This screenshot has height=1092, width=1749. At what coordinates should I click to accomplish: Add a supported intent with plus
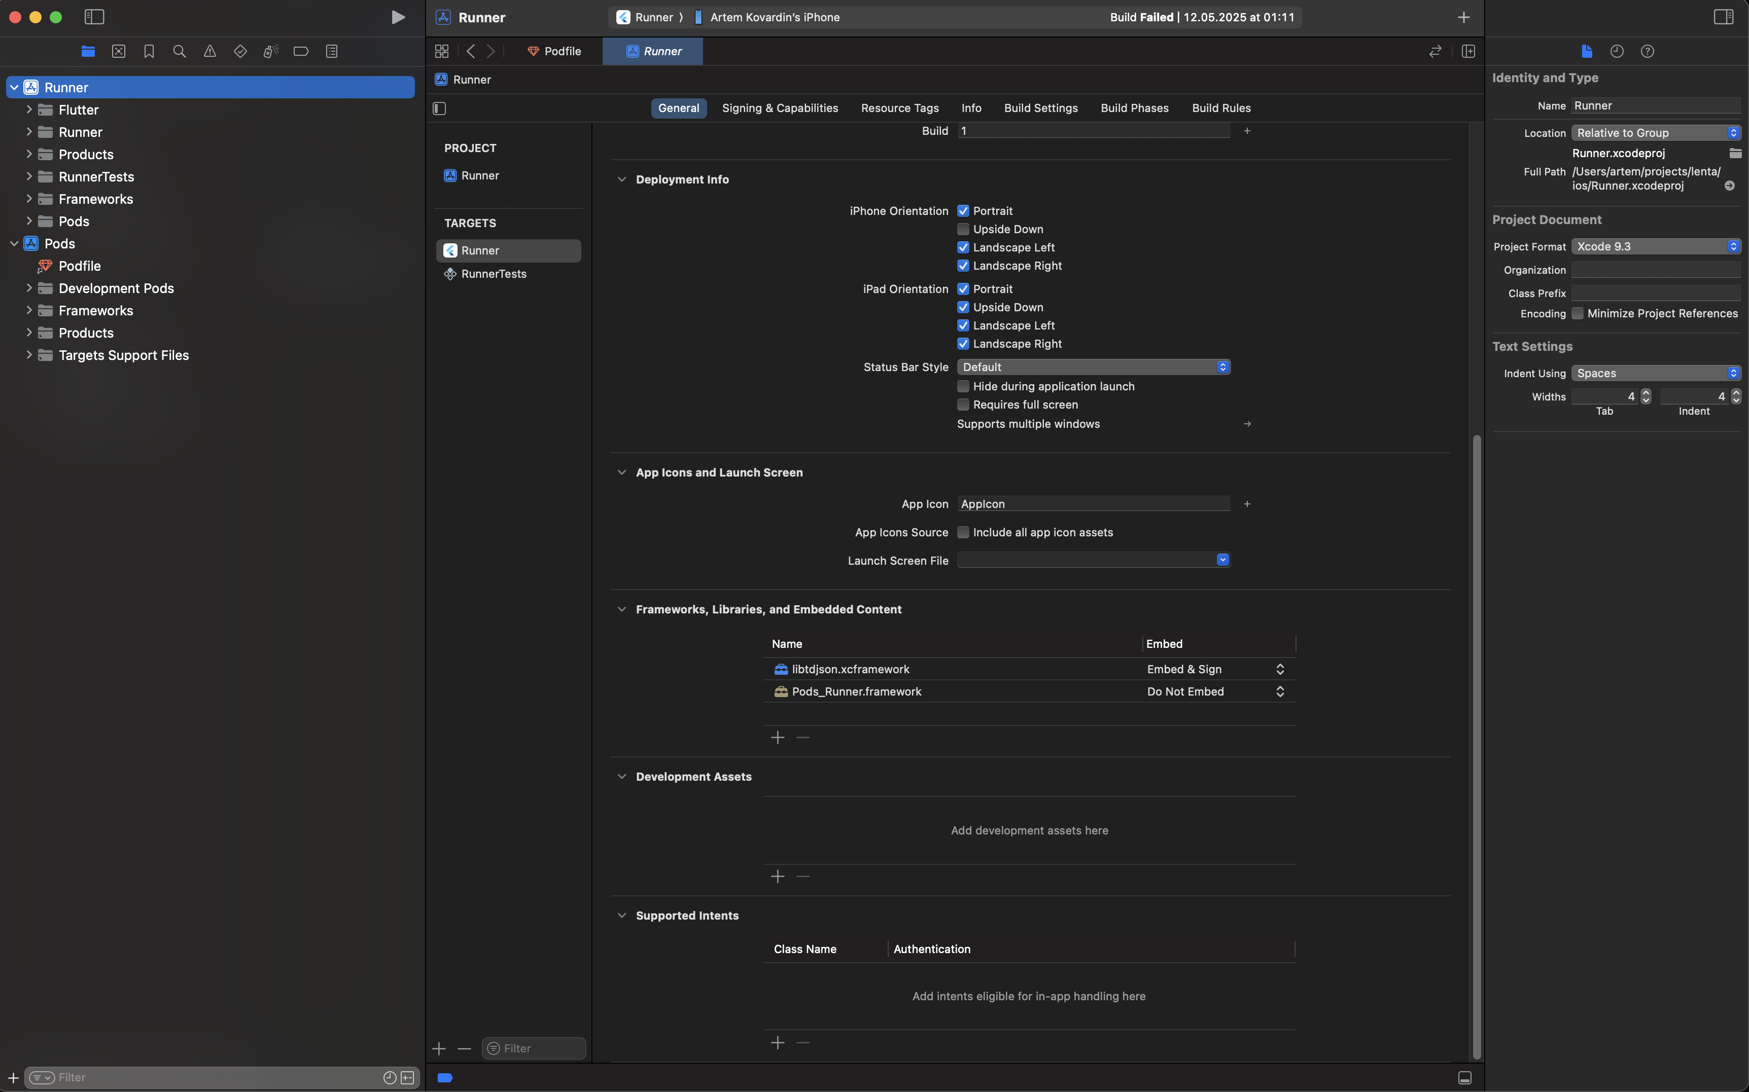(x=777, y=1043)
